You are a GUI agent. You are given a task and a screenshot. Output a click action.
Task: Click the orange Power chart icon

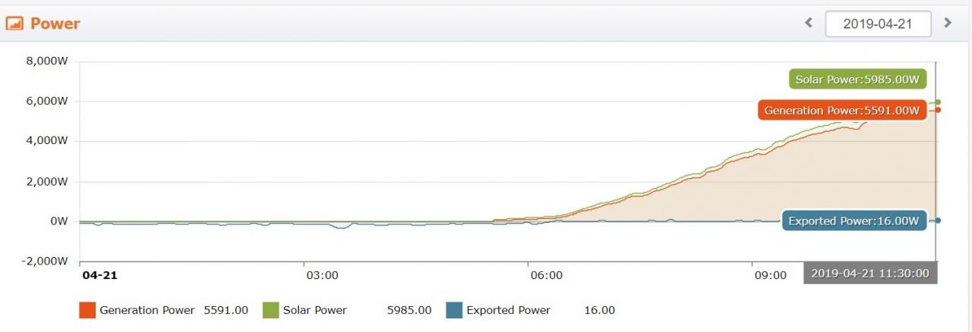pyautogui.click(x=14, y=23)
